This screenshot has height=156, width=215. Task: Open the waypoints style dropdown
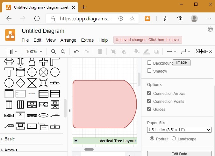tap(186, 52)
